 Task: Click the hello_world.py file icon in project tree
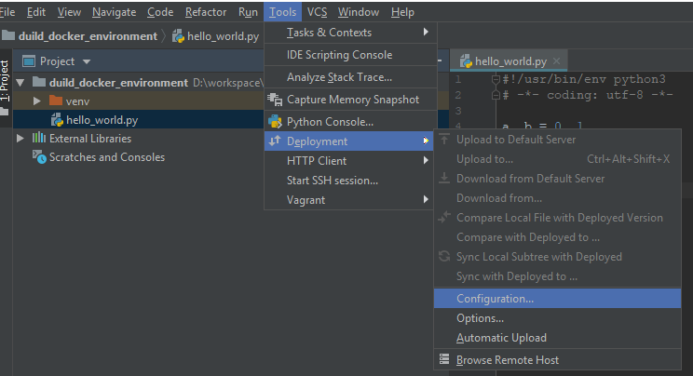pyautogui.click(x=56, y=120)
